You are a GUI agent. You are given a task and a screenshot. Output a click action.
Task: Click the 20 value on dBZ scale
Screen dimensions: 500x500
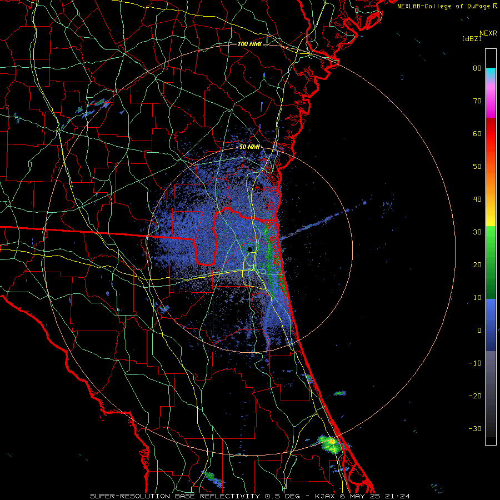click(477, 264)
